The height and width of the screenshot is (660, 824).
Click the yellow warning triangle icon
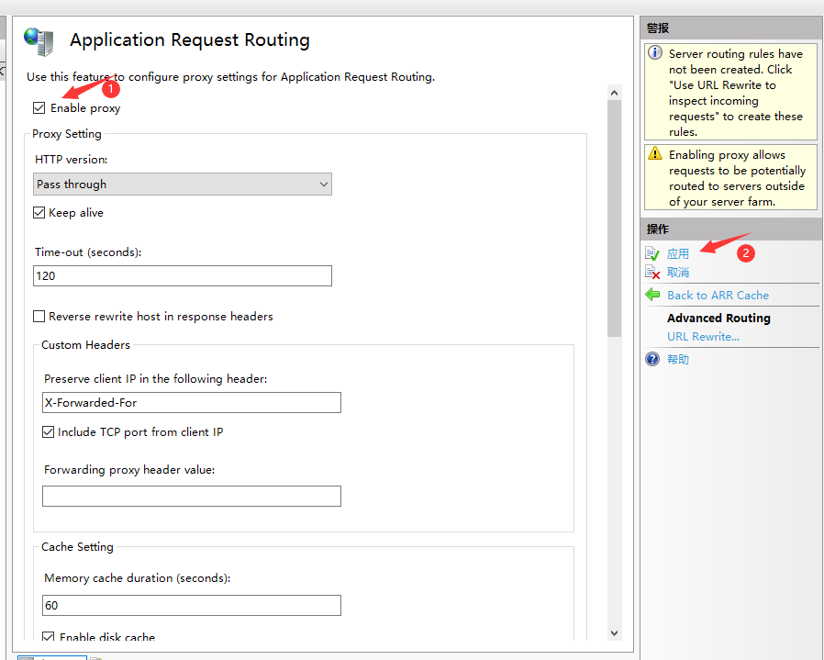(655, 154)
